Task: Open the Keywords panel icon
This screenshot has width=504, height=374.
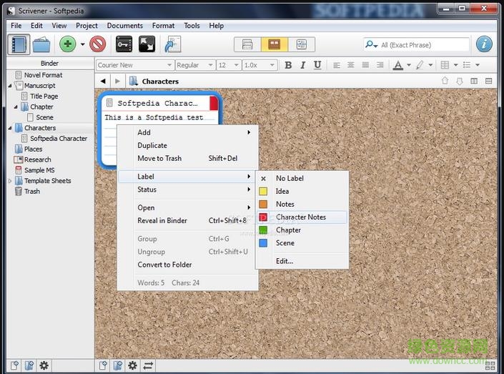Action: pyautogui.click(x=124, y=44)
